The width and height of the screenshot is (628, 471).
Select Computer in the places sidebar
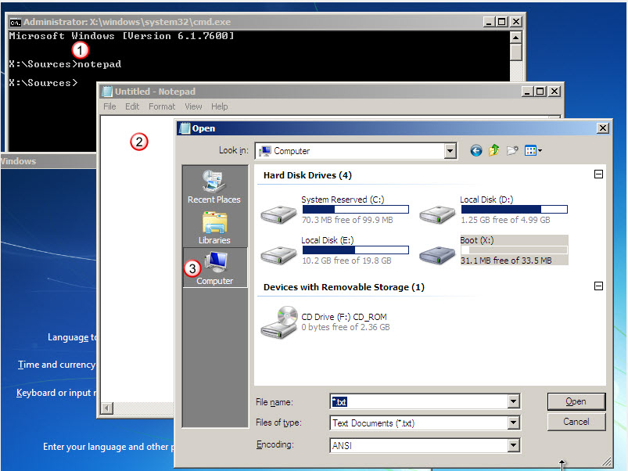pos(214,268)
